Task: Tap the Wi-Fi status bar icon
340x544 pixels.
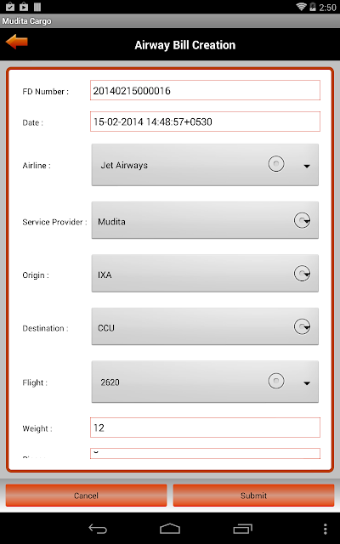Action: 302,7
